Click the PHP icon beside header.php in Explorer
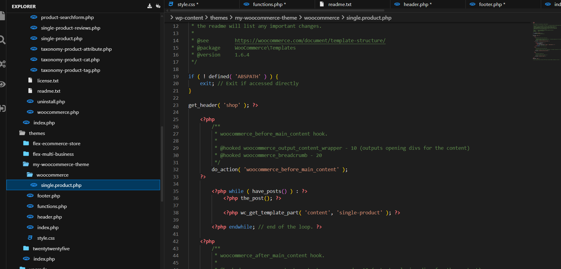This screenshot has height=269, width=561. 30,217
